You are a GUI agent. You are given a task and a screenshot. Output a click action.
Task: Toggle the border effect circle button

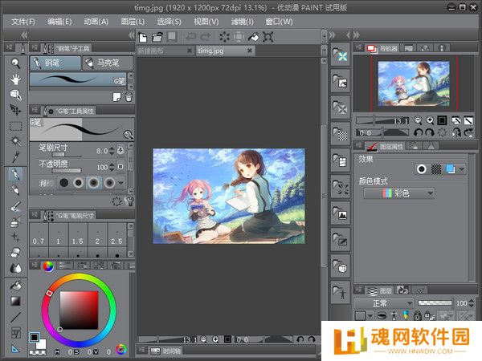click(x=422, y=168)
